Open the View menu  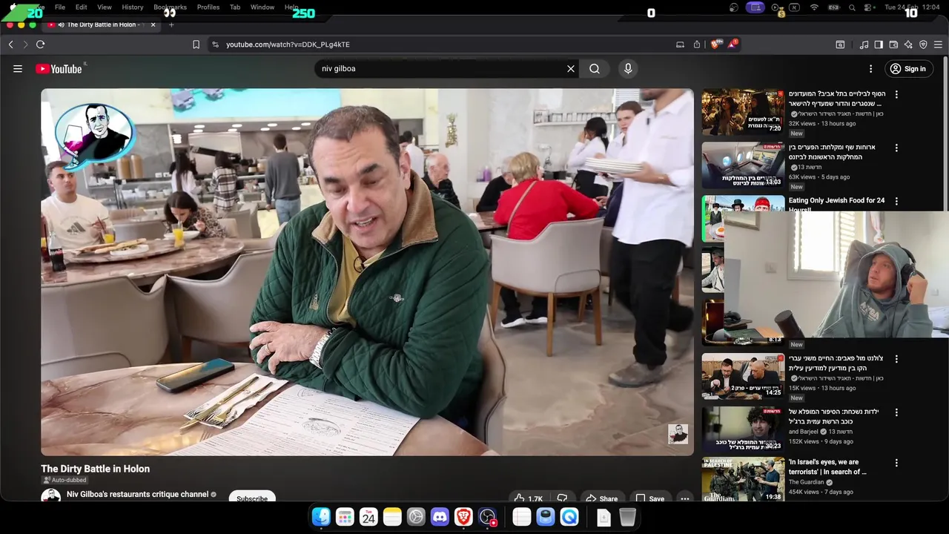pyautogui.click(x=105, y=7)
